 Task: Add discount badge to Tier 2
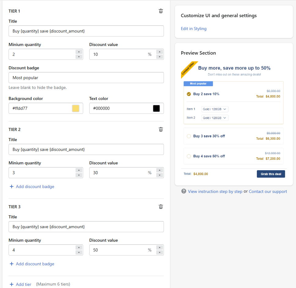[32, 186]
